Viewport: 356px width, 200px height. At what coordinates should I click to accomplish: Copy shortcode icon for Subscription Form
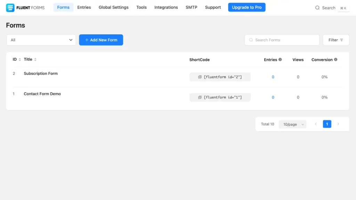tap(200, 77)
